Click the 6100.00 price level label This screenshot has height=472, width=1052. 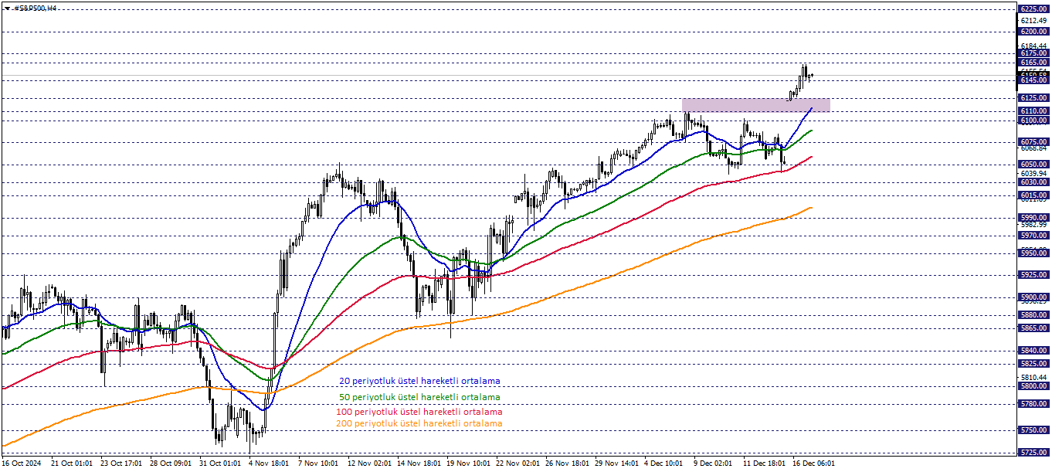click(1033, 121)
